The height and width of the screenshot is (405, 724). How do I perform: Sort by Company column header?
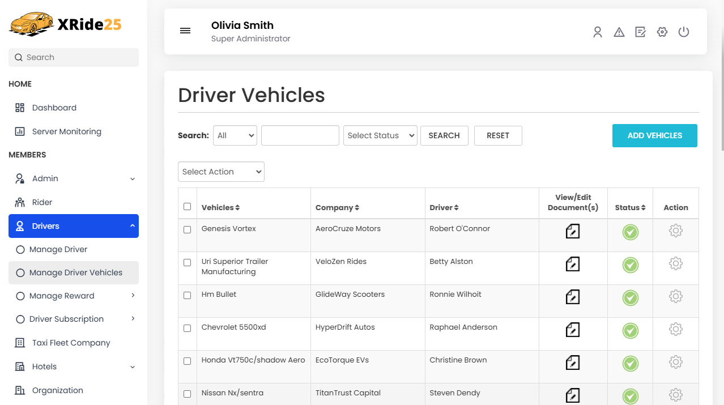click(337, 207)
